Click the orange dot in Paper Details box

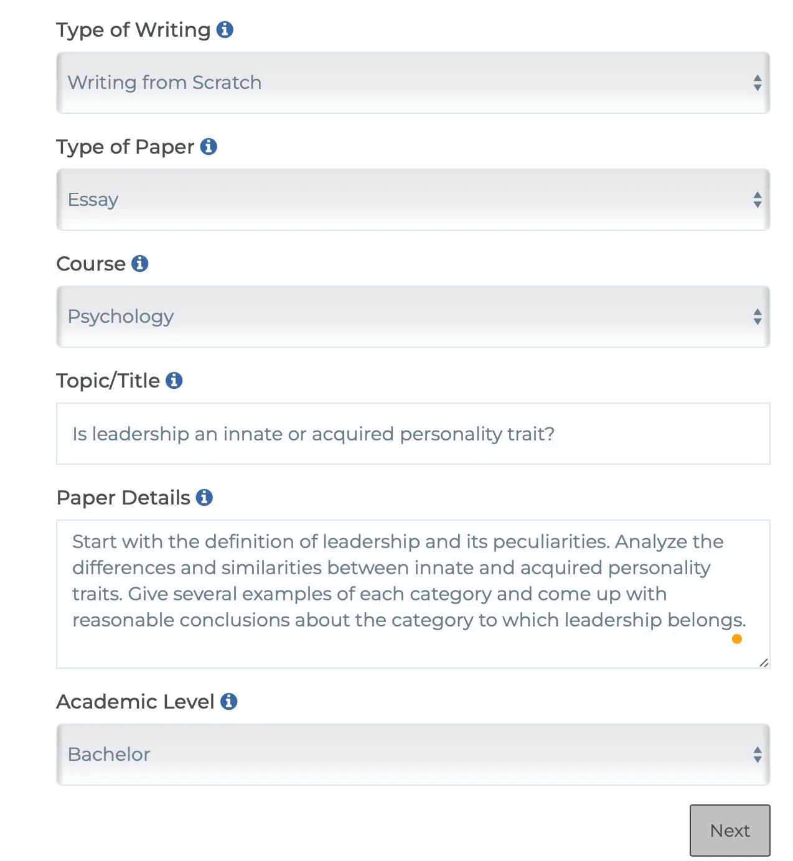737,639
